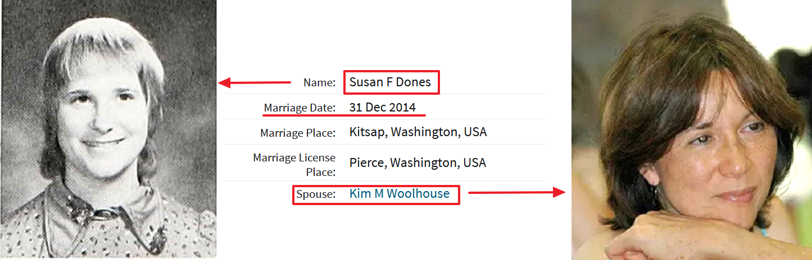
Task: Click the word Kitsap in Marriage Place
Action: point(367,132)
